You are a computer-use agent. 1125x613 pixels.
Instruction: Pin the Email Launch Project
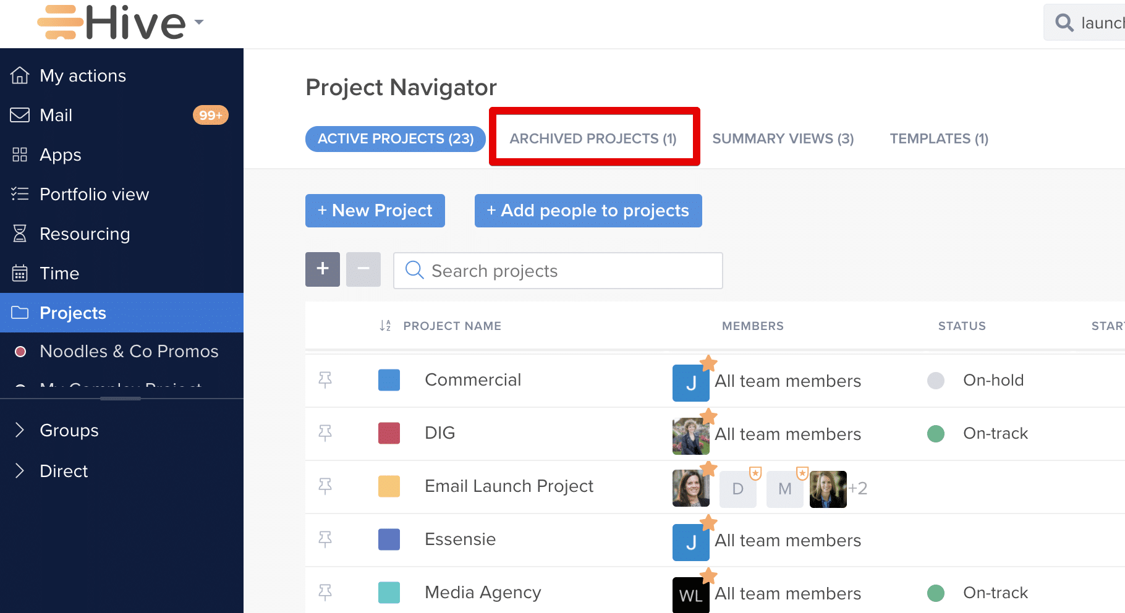[x=325, y=486]
